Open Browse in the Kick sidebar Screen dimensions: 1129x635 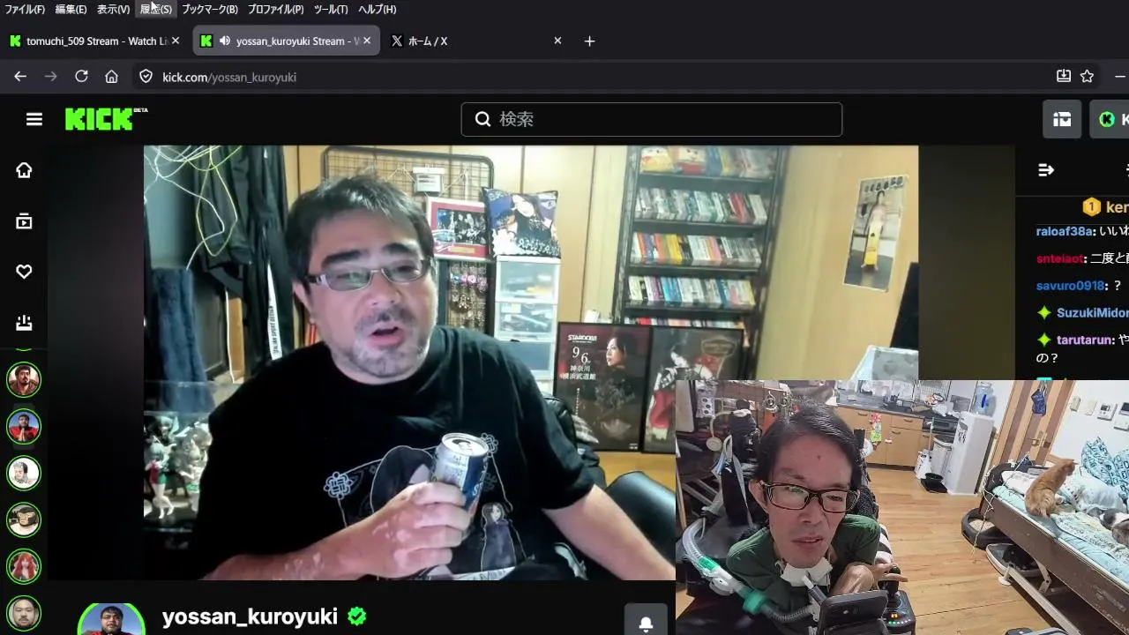(x=24, y=221)
